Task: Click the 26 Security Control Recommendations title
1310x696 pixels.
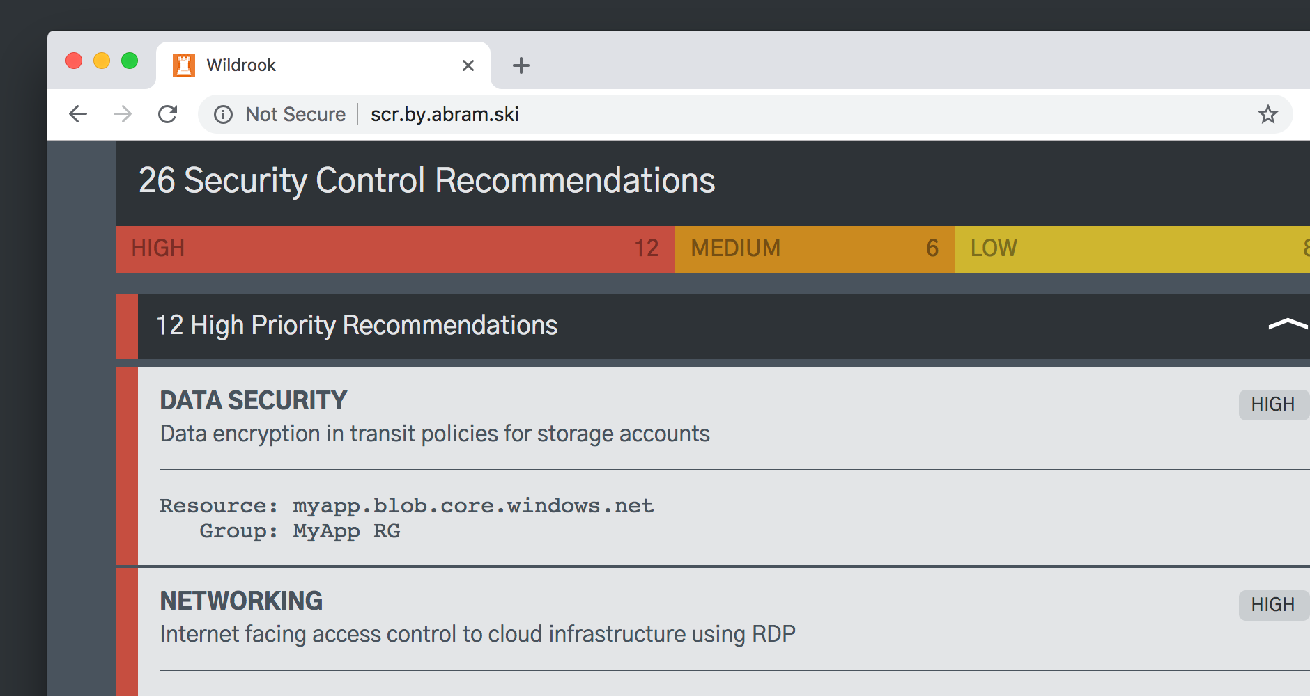Action: [x=426, y=180]
